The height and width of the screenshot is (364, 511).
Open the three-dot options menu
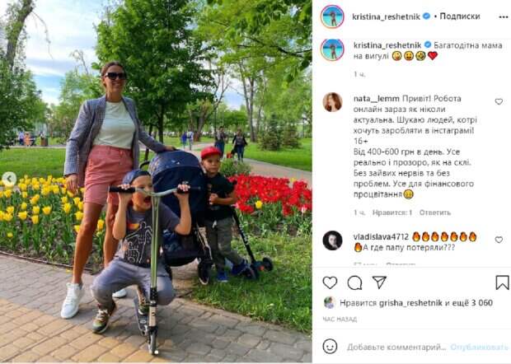click(504, 17)
